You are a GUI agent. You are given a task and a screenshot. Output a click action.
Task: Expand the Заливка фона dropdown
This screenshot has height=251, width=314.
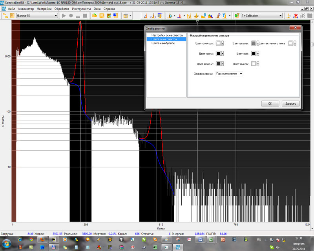click(241, 73)
